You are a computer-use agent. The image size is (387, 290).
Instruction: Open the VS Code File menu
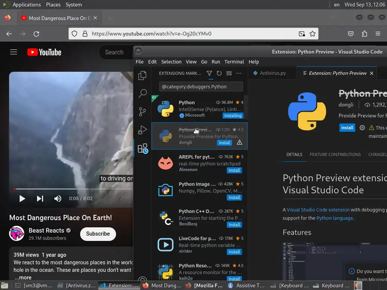pyautogui.click(x=140, y=62)
